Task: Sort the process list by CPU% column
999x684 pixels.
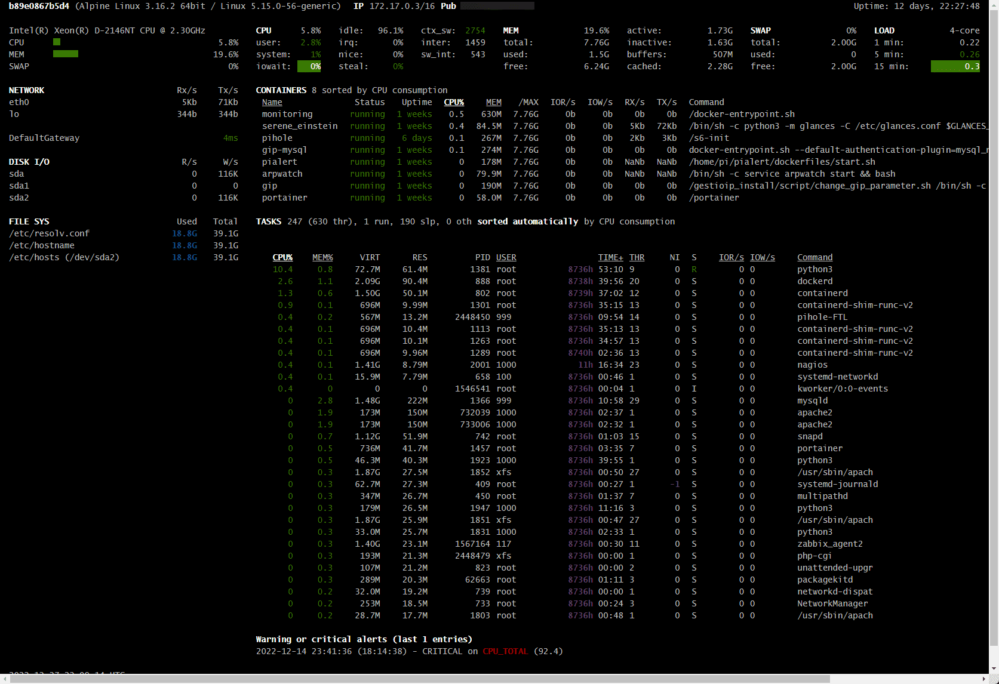Action: click(x=282, y=257)
